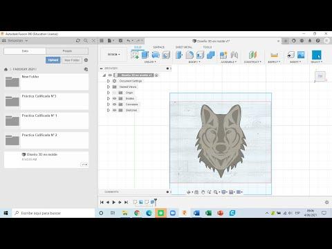Show the hidden Origin folder
This screenshot has height=249, width=332.
114,93
